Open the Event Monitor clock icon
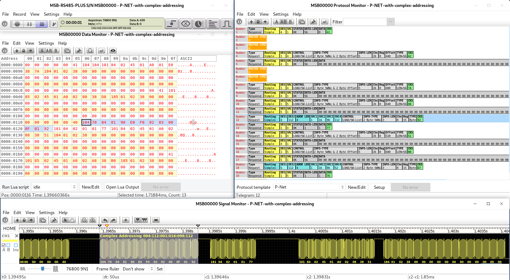This screenshot has height=280, width=510. [x=199, y=24]
